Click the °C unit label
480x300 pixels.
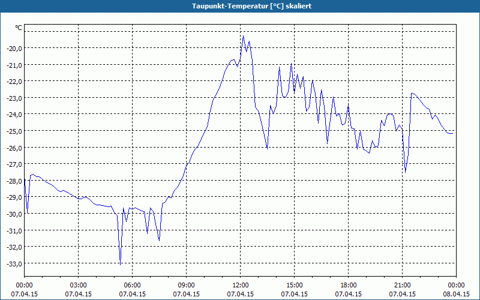(x=19, y=28)
